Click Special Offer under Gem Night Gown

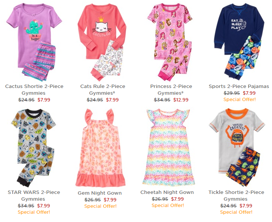[x=100, y=206]
